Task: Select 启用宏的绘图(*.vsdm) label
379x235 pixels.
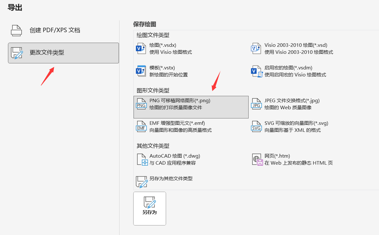Action: coord(288,68)
